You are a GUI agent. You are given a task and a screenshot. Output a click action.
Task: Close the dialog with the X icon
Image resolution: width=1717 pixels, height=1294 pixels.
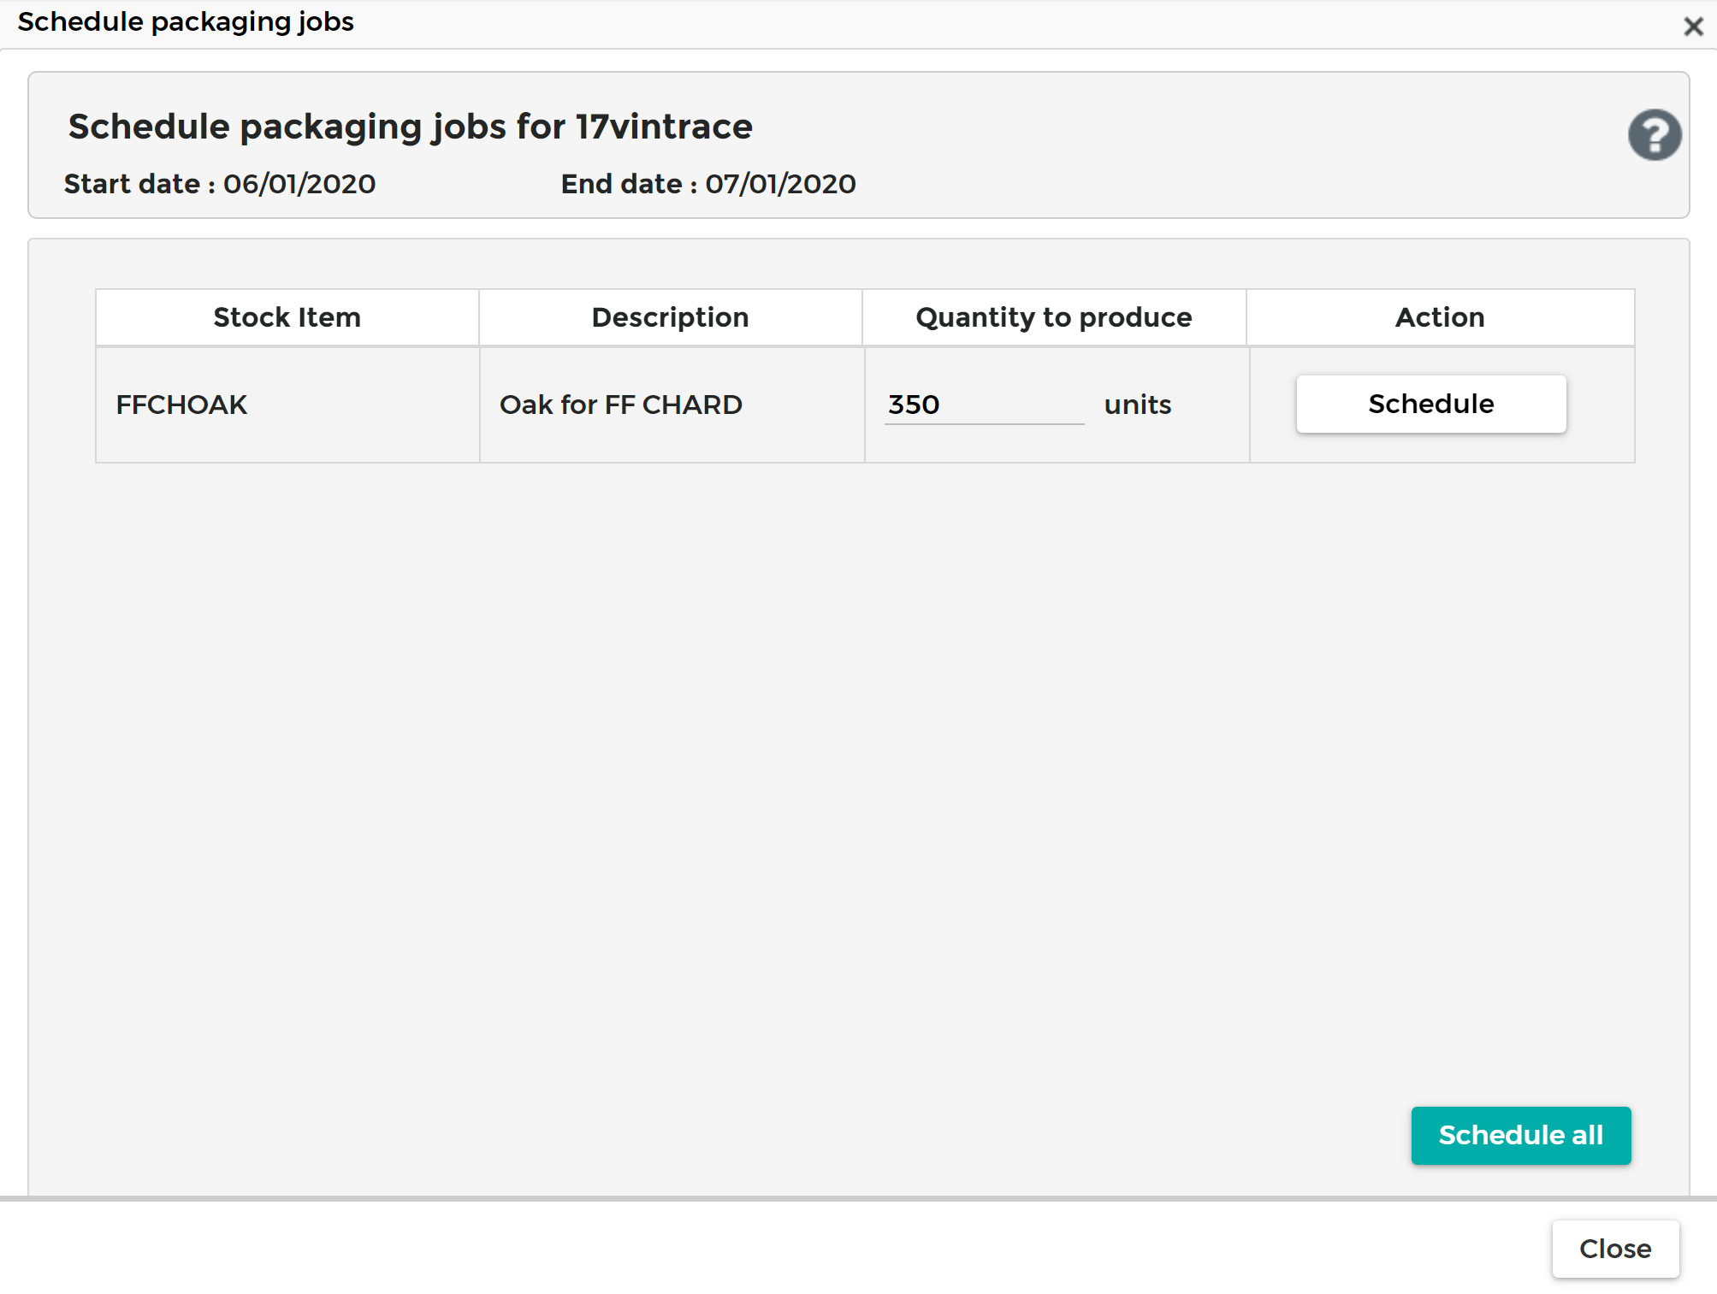click(1693, 27)
